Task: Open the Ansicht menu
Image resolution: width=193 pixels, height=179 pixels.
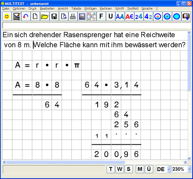Action: [63, 8]
